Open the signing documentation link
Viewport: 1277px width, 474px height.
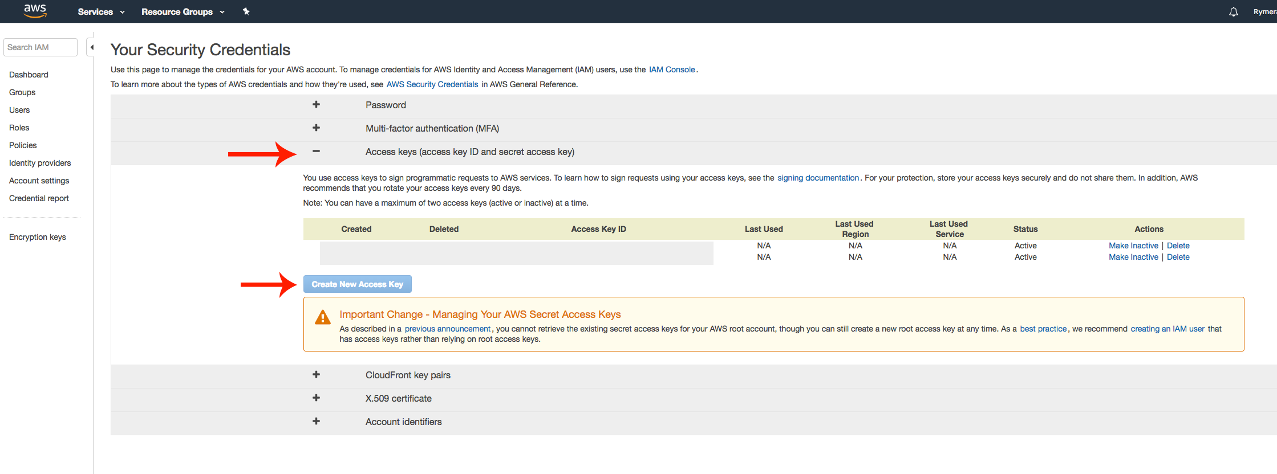[818, 178]
